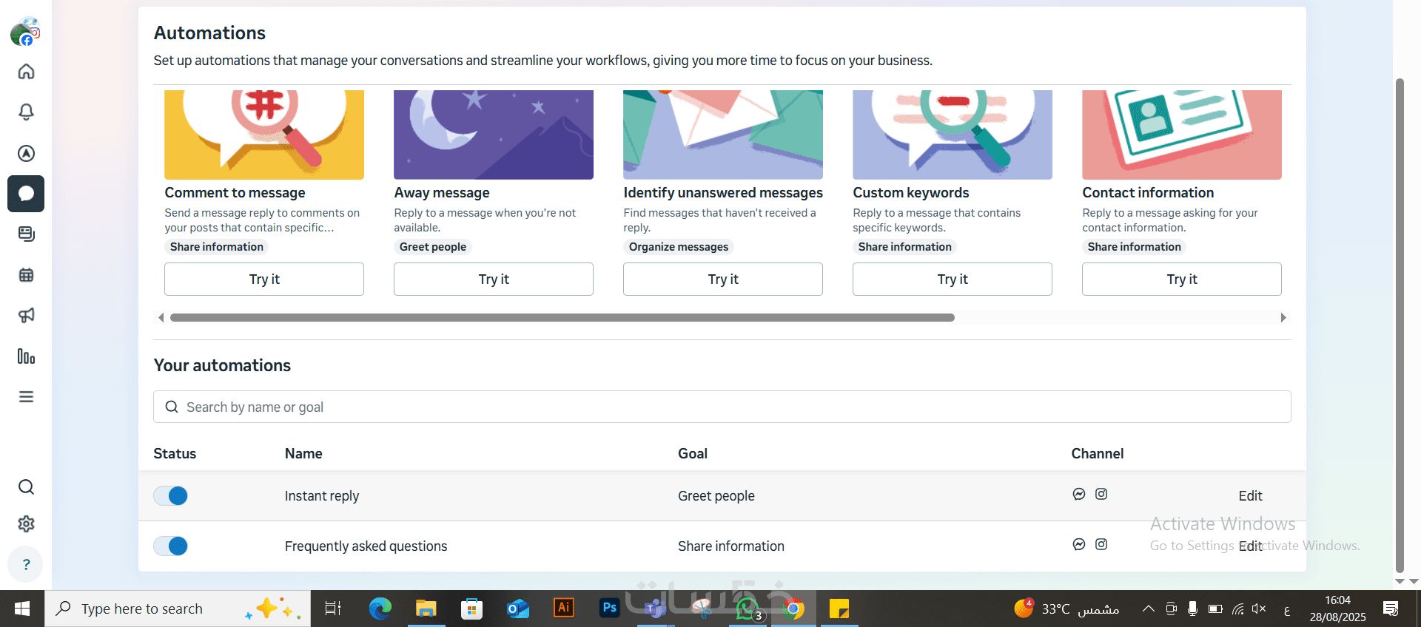Click the sidebar Search magnifier icon

pos(26,487)
